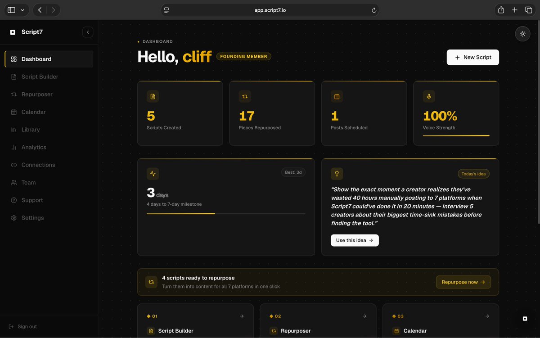Viewport: 540px width, 338px height.
Task: Click the document icon on Scripts Created card
Action: 153,96
